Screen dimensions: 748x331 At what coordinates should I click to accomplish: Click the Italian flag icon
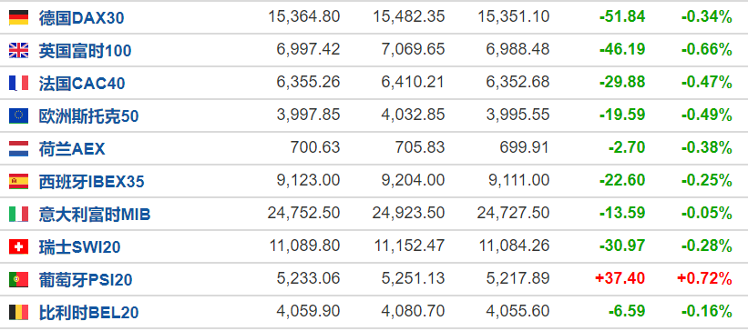pyautogui.click(x=18, y=214)
